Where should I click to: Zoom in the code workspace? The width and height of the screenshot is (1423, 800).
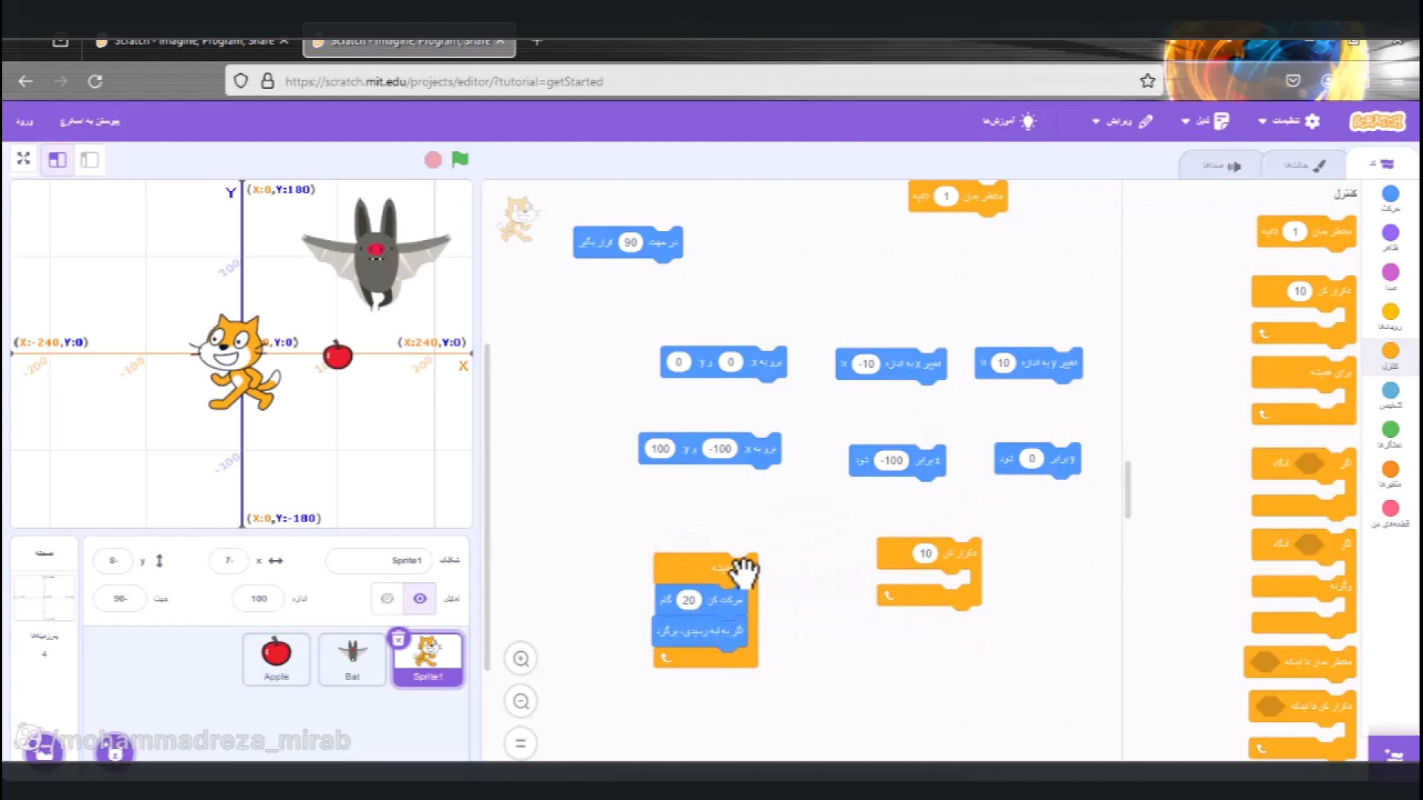521,659
